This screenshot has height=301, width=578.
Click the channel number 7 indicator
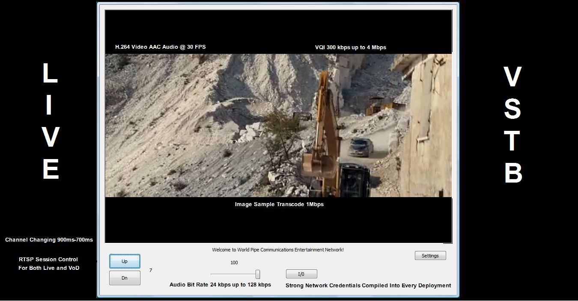click(x=151, y=270)
